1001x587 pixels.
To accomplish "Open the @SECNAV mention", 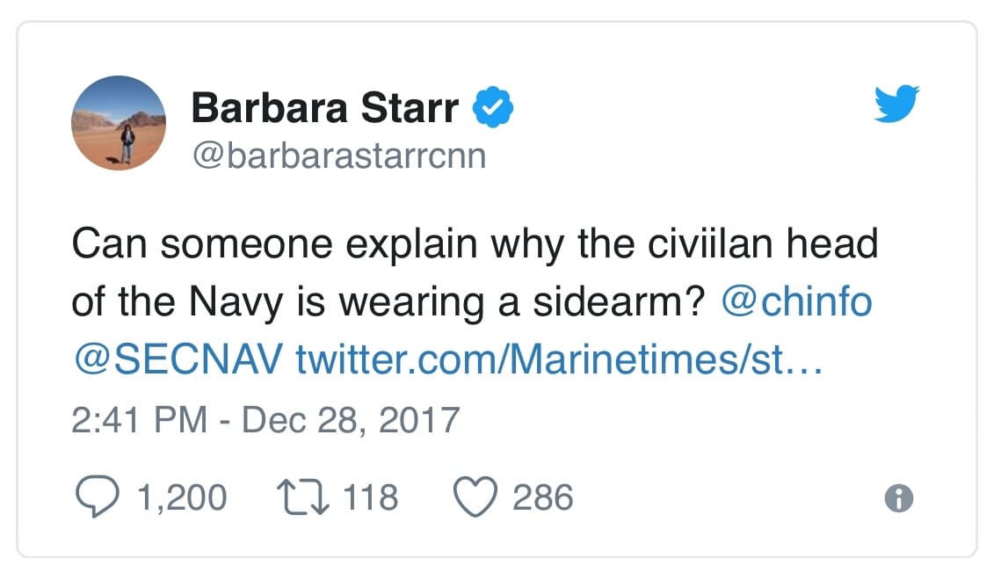I will pyautogui.click(x=178, y=359).
